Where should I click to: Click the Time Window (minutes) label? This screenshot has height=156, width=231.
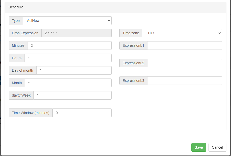point(31,113)
